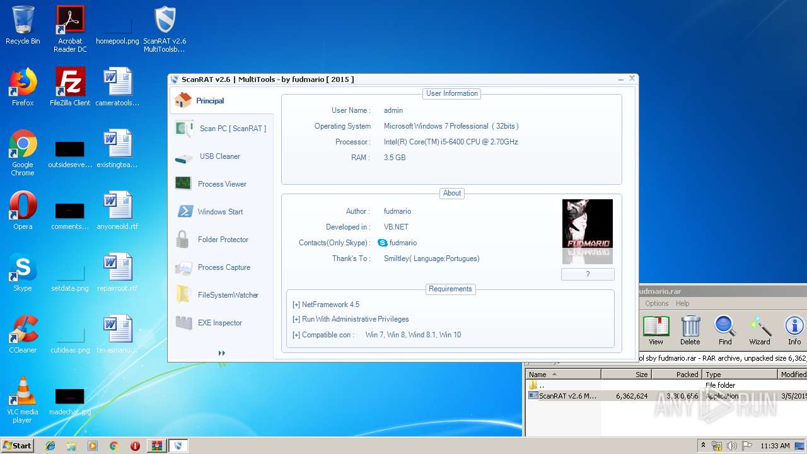
Task: Open FileSystemWatcher label in sidebar
Action: point(228,295)
